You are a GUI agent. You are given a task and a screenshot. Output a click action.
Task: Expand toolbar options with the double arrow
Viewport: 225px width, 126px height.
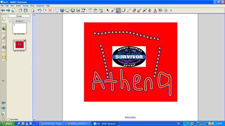171,10
